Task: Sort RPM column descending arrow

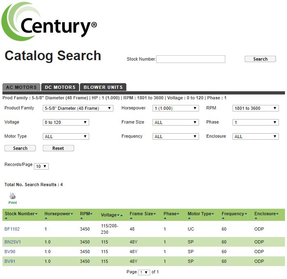Action: pos(91,214)
